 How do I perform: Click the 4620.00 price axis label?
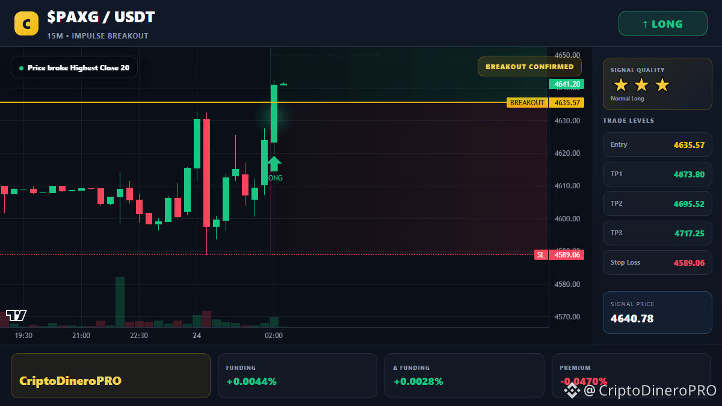[567, 153]
